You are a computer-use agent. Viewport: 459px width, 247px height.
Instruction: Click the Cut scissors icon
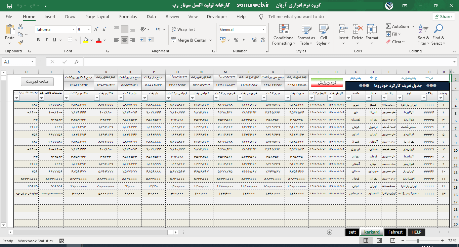[20, 27]
